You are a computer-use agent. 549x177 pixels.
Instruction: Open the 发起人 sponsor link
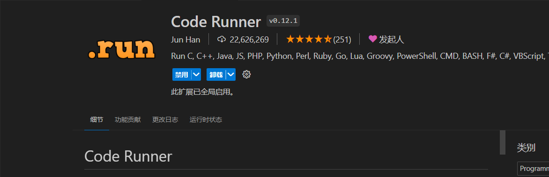point(392,39)
